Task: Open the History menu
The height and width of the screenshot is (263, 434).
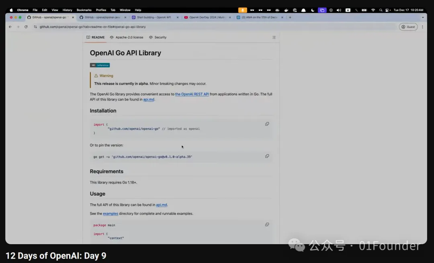Action: point(67,10)
